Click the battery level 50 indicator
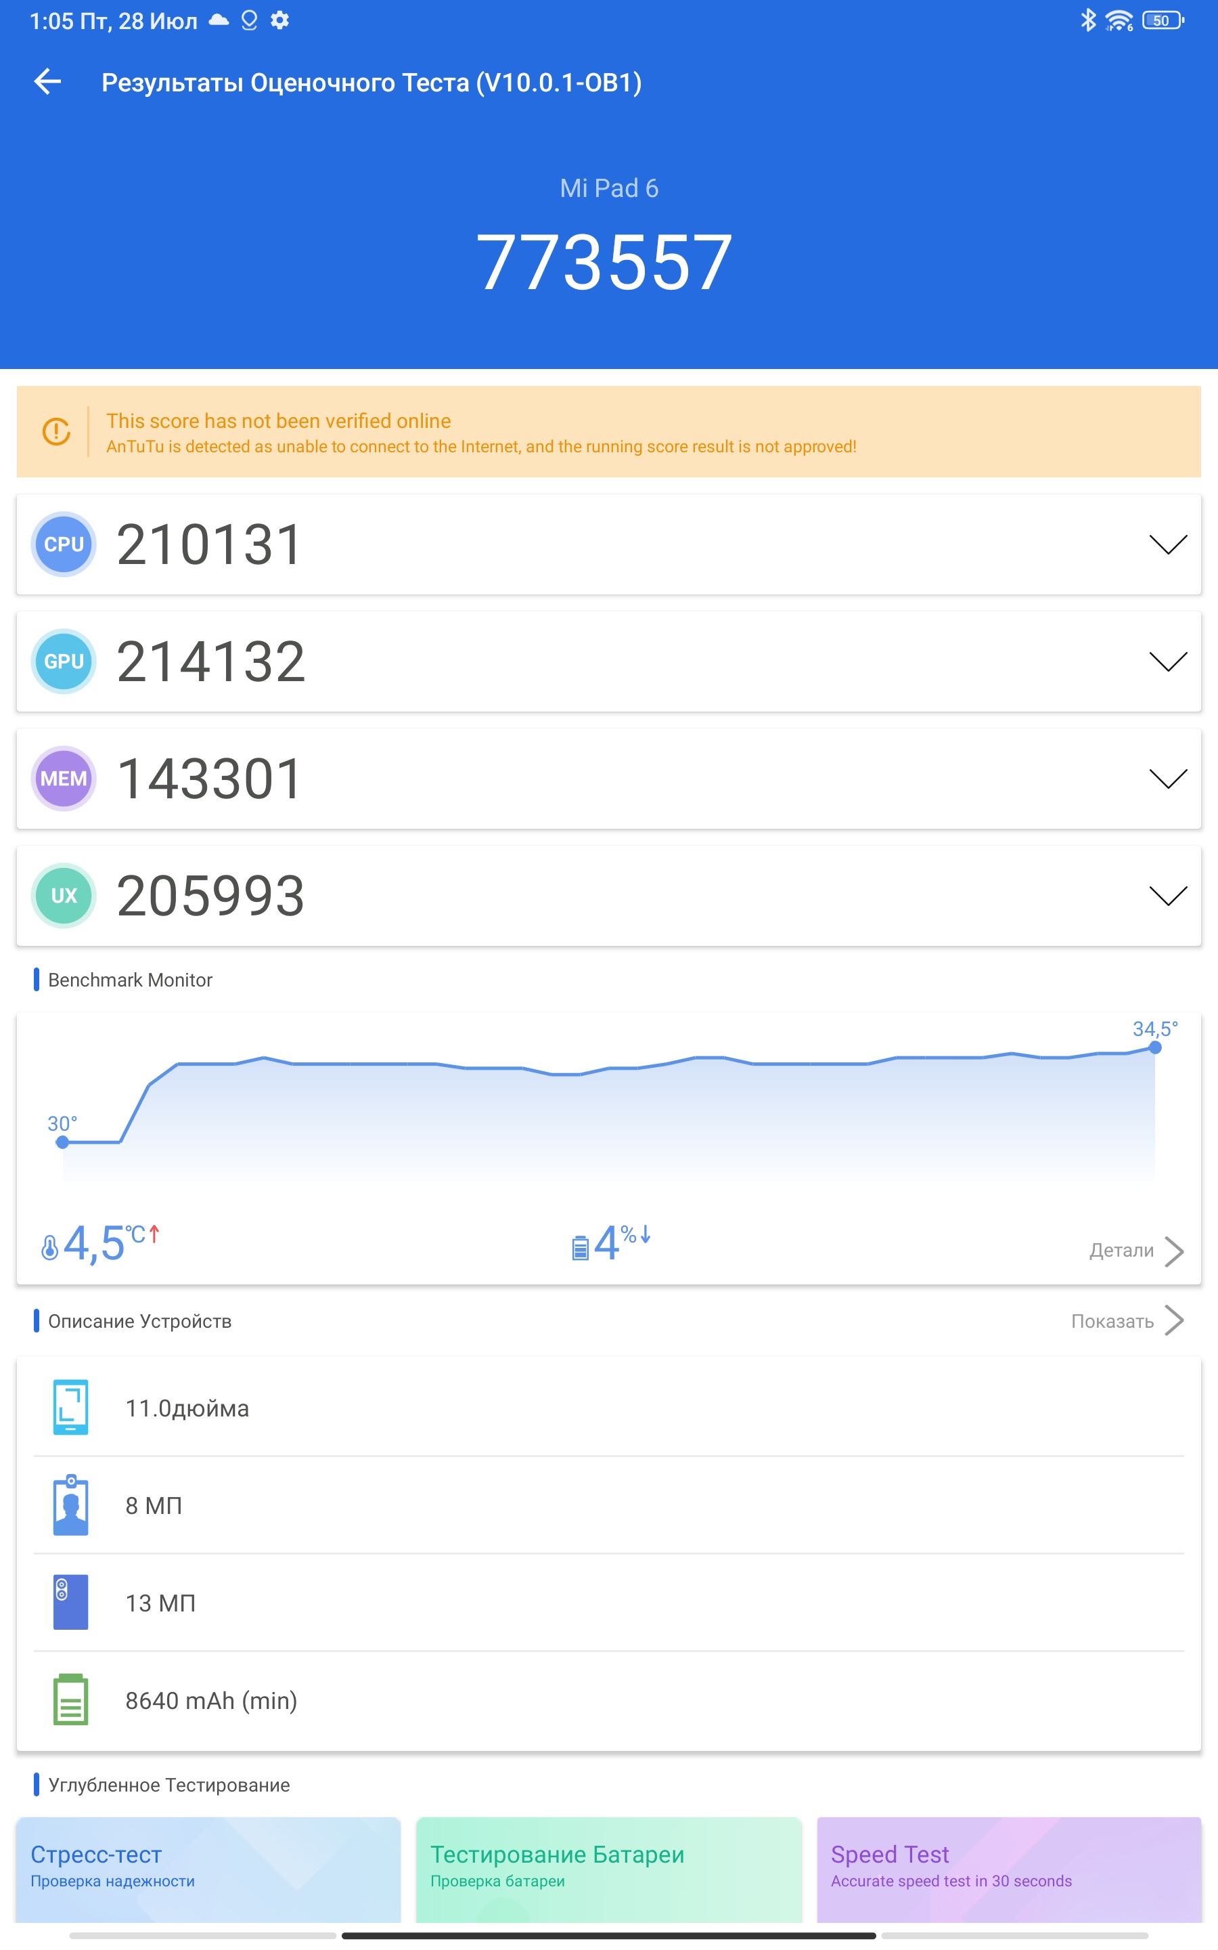This screenshot has width=1218, height=1950. 1163,20
